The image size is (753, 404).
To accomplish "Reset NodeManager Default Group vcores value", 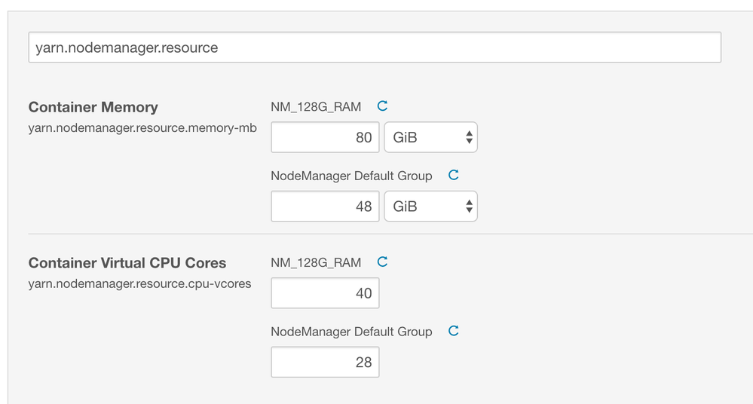I will [454, 331].
